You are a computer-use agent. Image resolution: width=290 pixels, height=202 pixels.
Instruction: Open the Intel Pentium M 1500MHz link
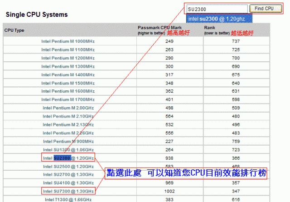(68, 83)
